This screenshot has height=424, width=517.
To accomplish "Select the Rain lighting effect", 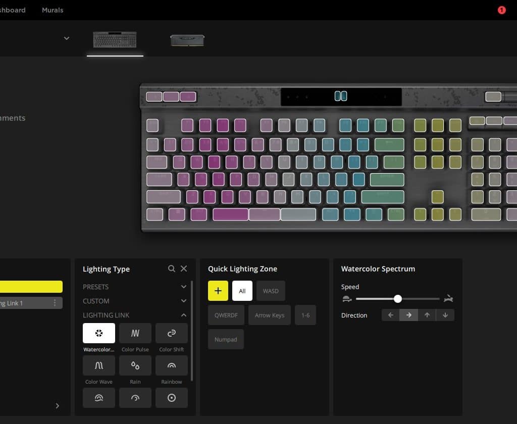I will pos(135,365).
